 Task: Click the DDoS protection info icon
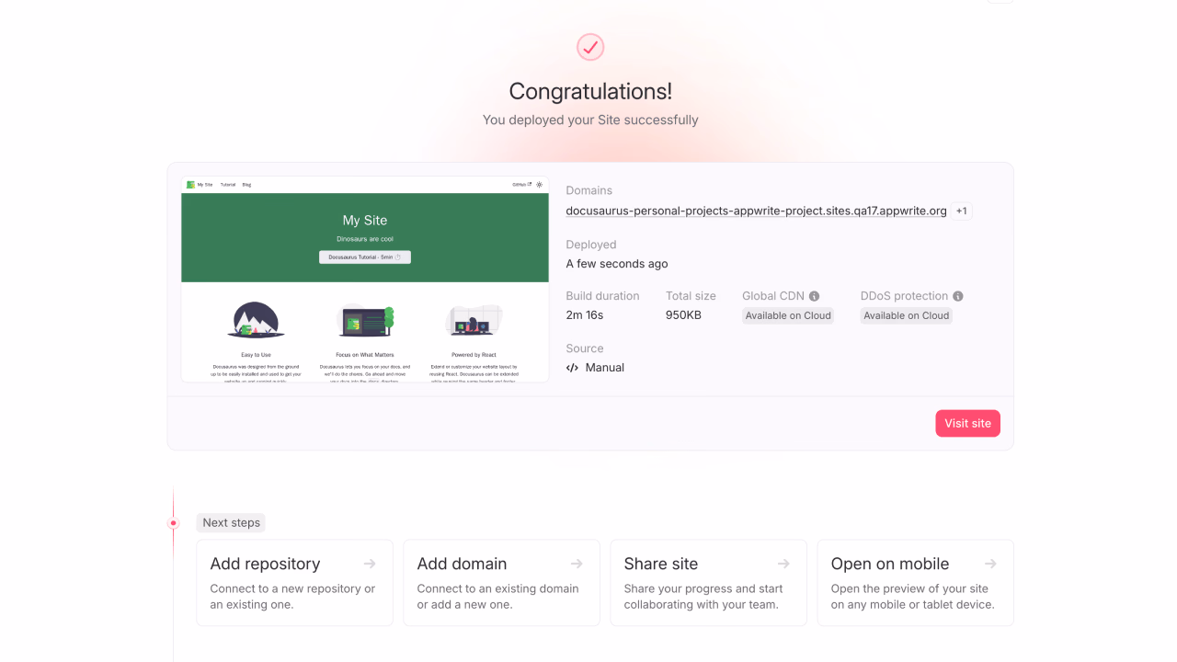tap(957, 296)
